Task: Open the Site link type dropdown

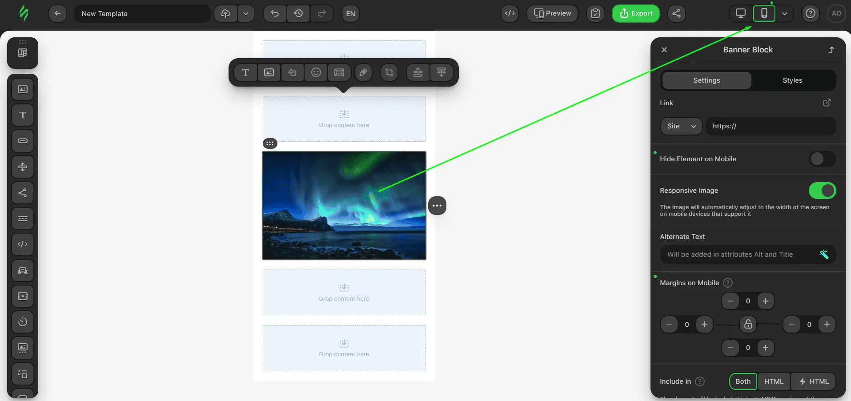Action: pos(681,126)
